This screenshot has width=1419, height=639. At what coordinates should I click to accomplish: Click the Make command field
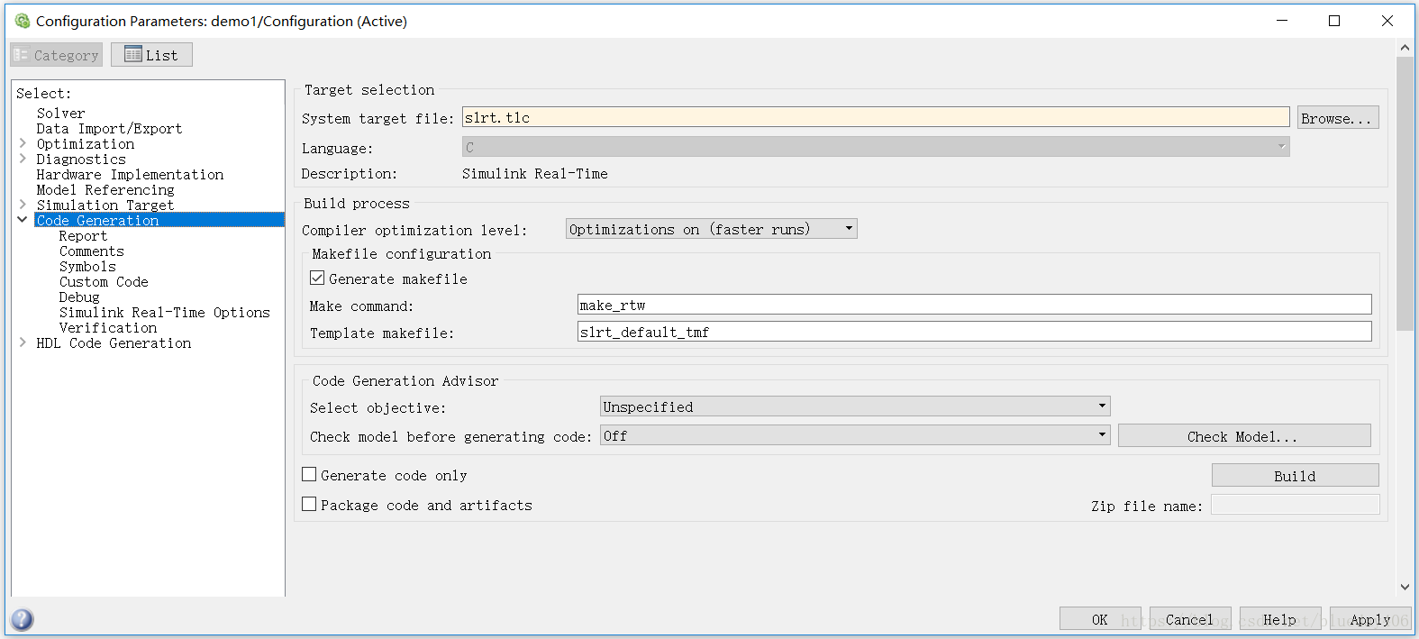[974, 305]
